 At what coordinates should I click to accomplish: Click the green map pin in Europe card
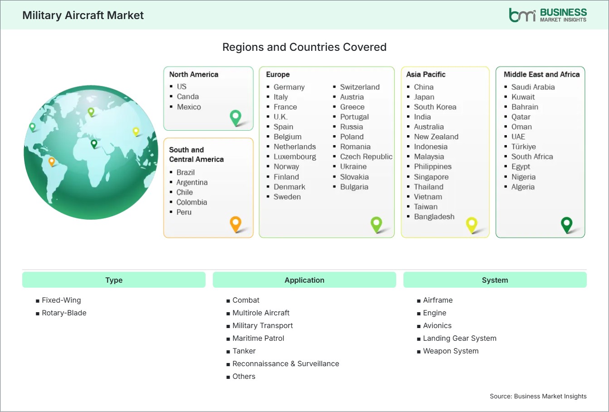pos(376,224)
